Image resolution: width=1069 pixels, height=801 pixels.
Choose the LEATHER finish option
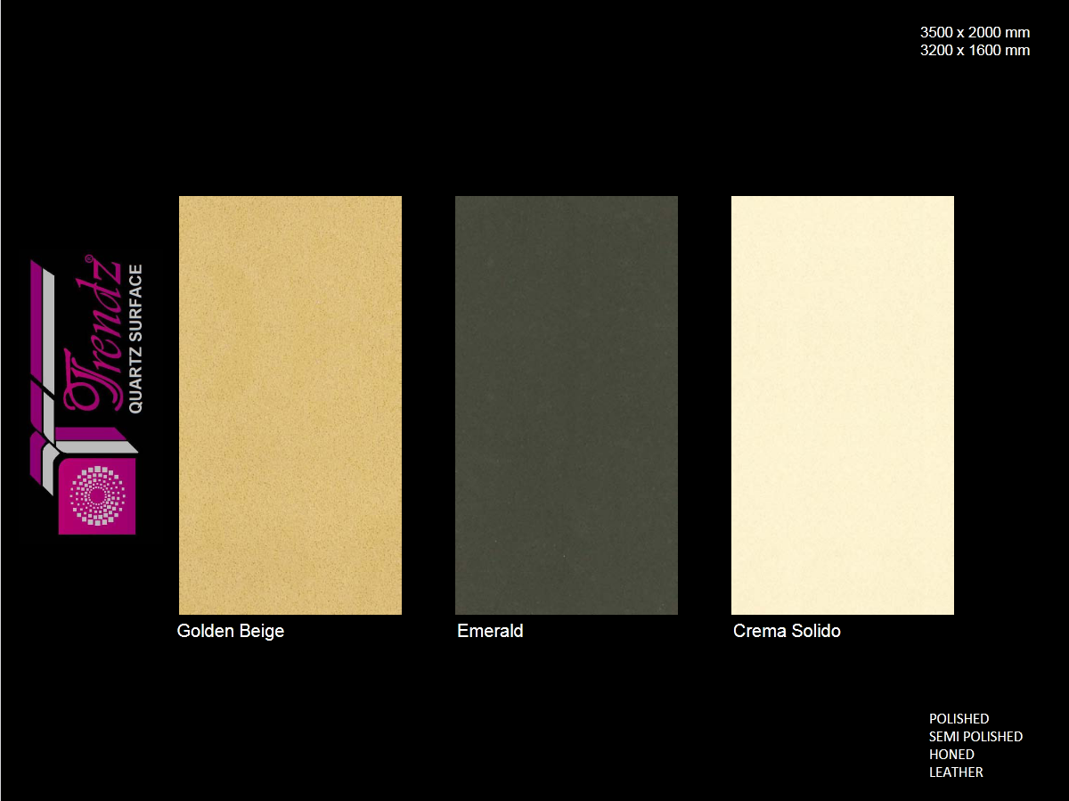tap(956, 772)
